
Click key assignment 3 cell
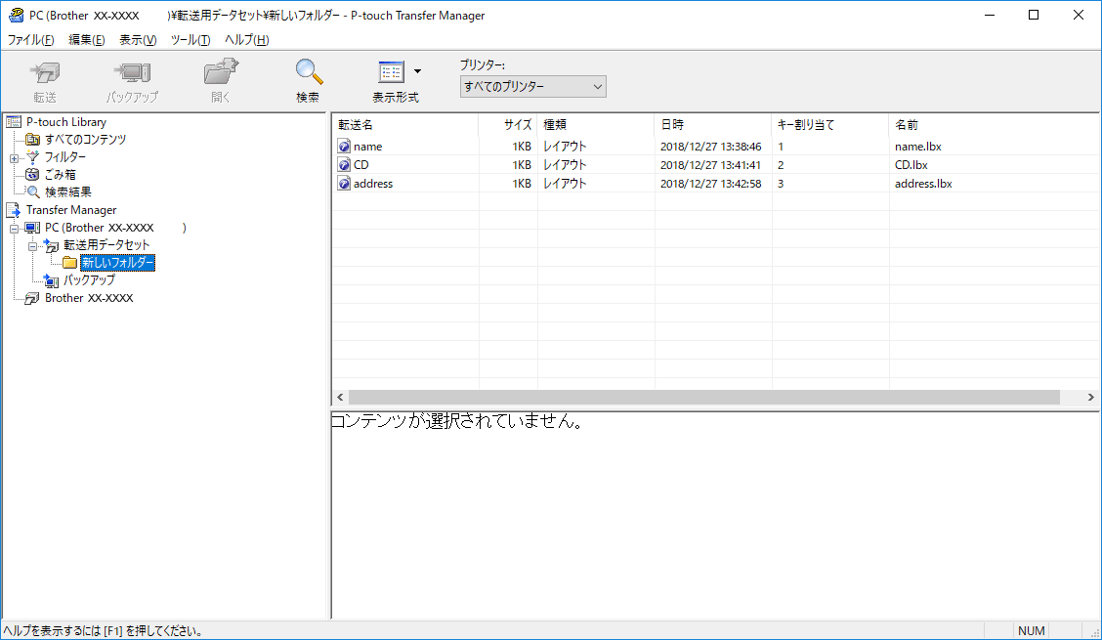pyautogui.click(x=781, y=184)
